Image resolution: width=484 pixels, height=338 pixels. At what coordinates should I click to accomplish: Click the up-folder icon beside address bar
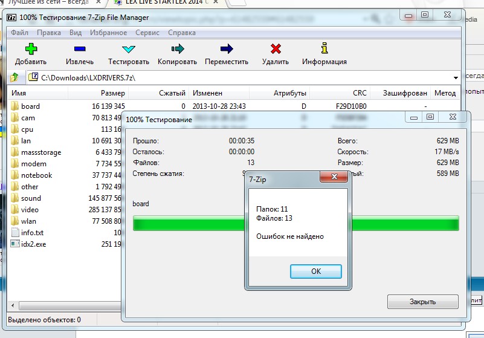[x=14, y=77]
